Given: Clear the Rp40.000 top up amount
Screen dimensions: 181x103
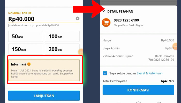Looking at the screenshot, I should click(x=78, y=19).
